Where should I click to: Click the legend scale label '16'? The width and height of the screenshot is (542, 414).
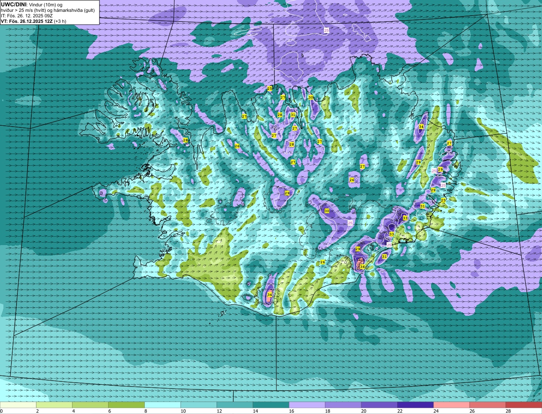coord(292,411)
